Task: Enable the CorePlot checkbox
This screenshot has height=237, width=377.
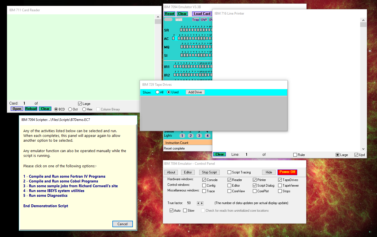Action: [255, 191]
